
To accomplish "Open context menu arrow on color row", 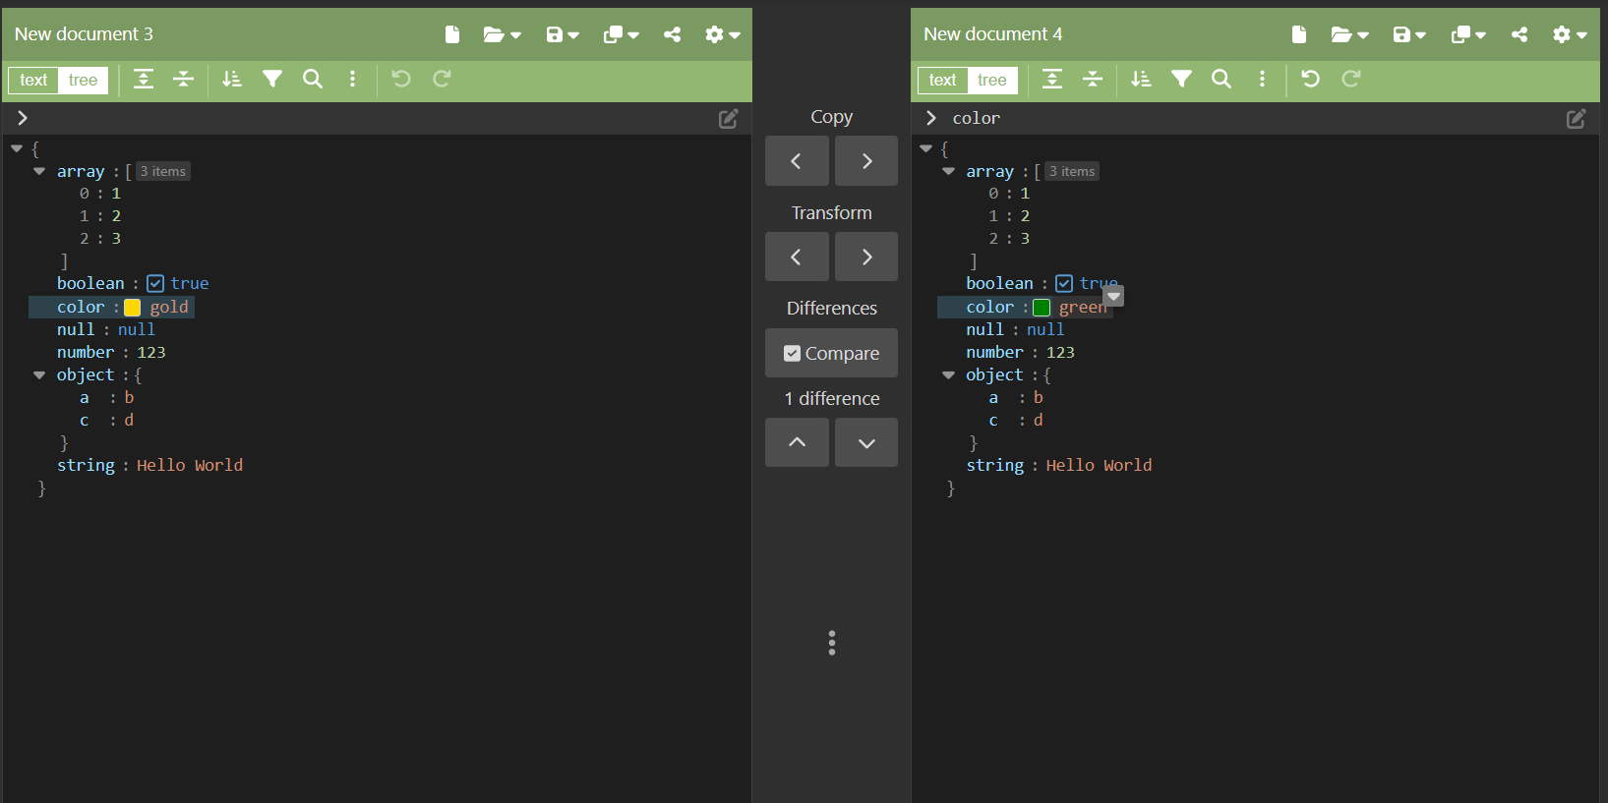I will click(1113, 296).
